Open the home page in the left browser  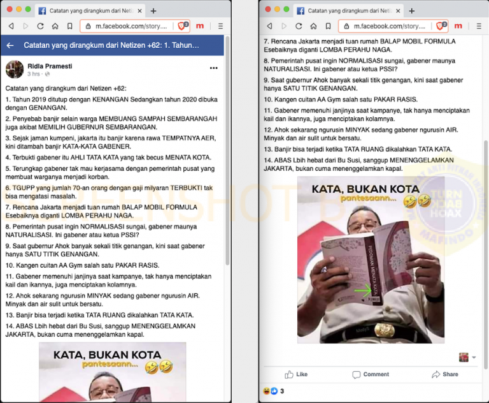[x=55, y=26]
